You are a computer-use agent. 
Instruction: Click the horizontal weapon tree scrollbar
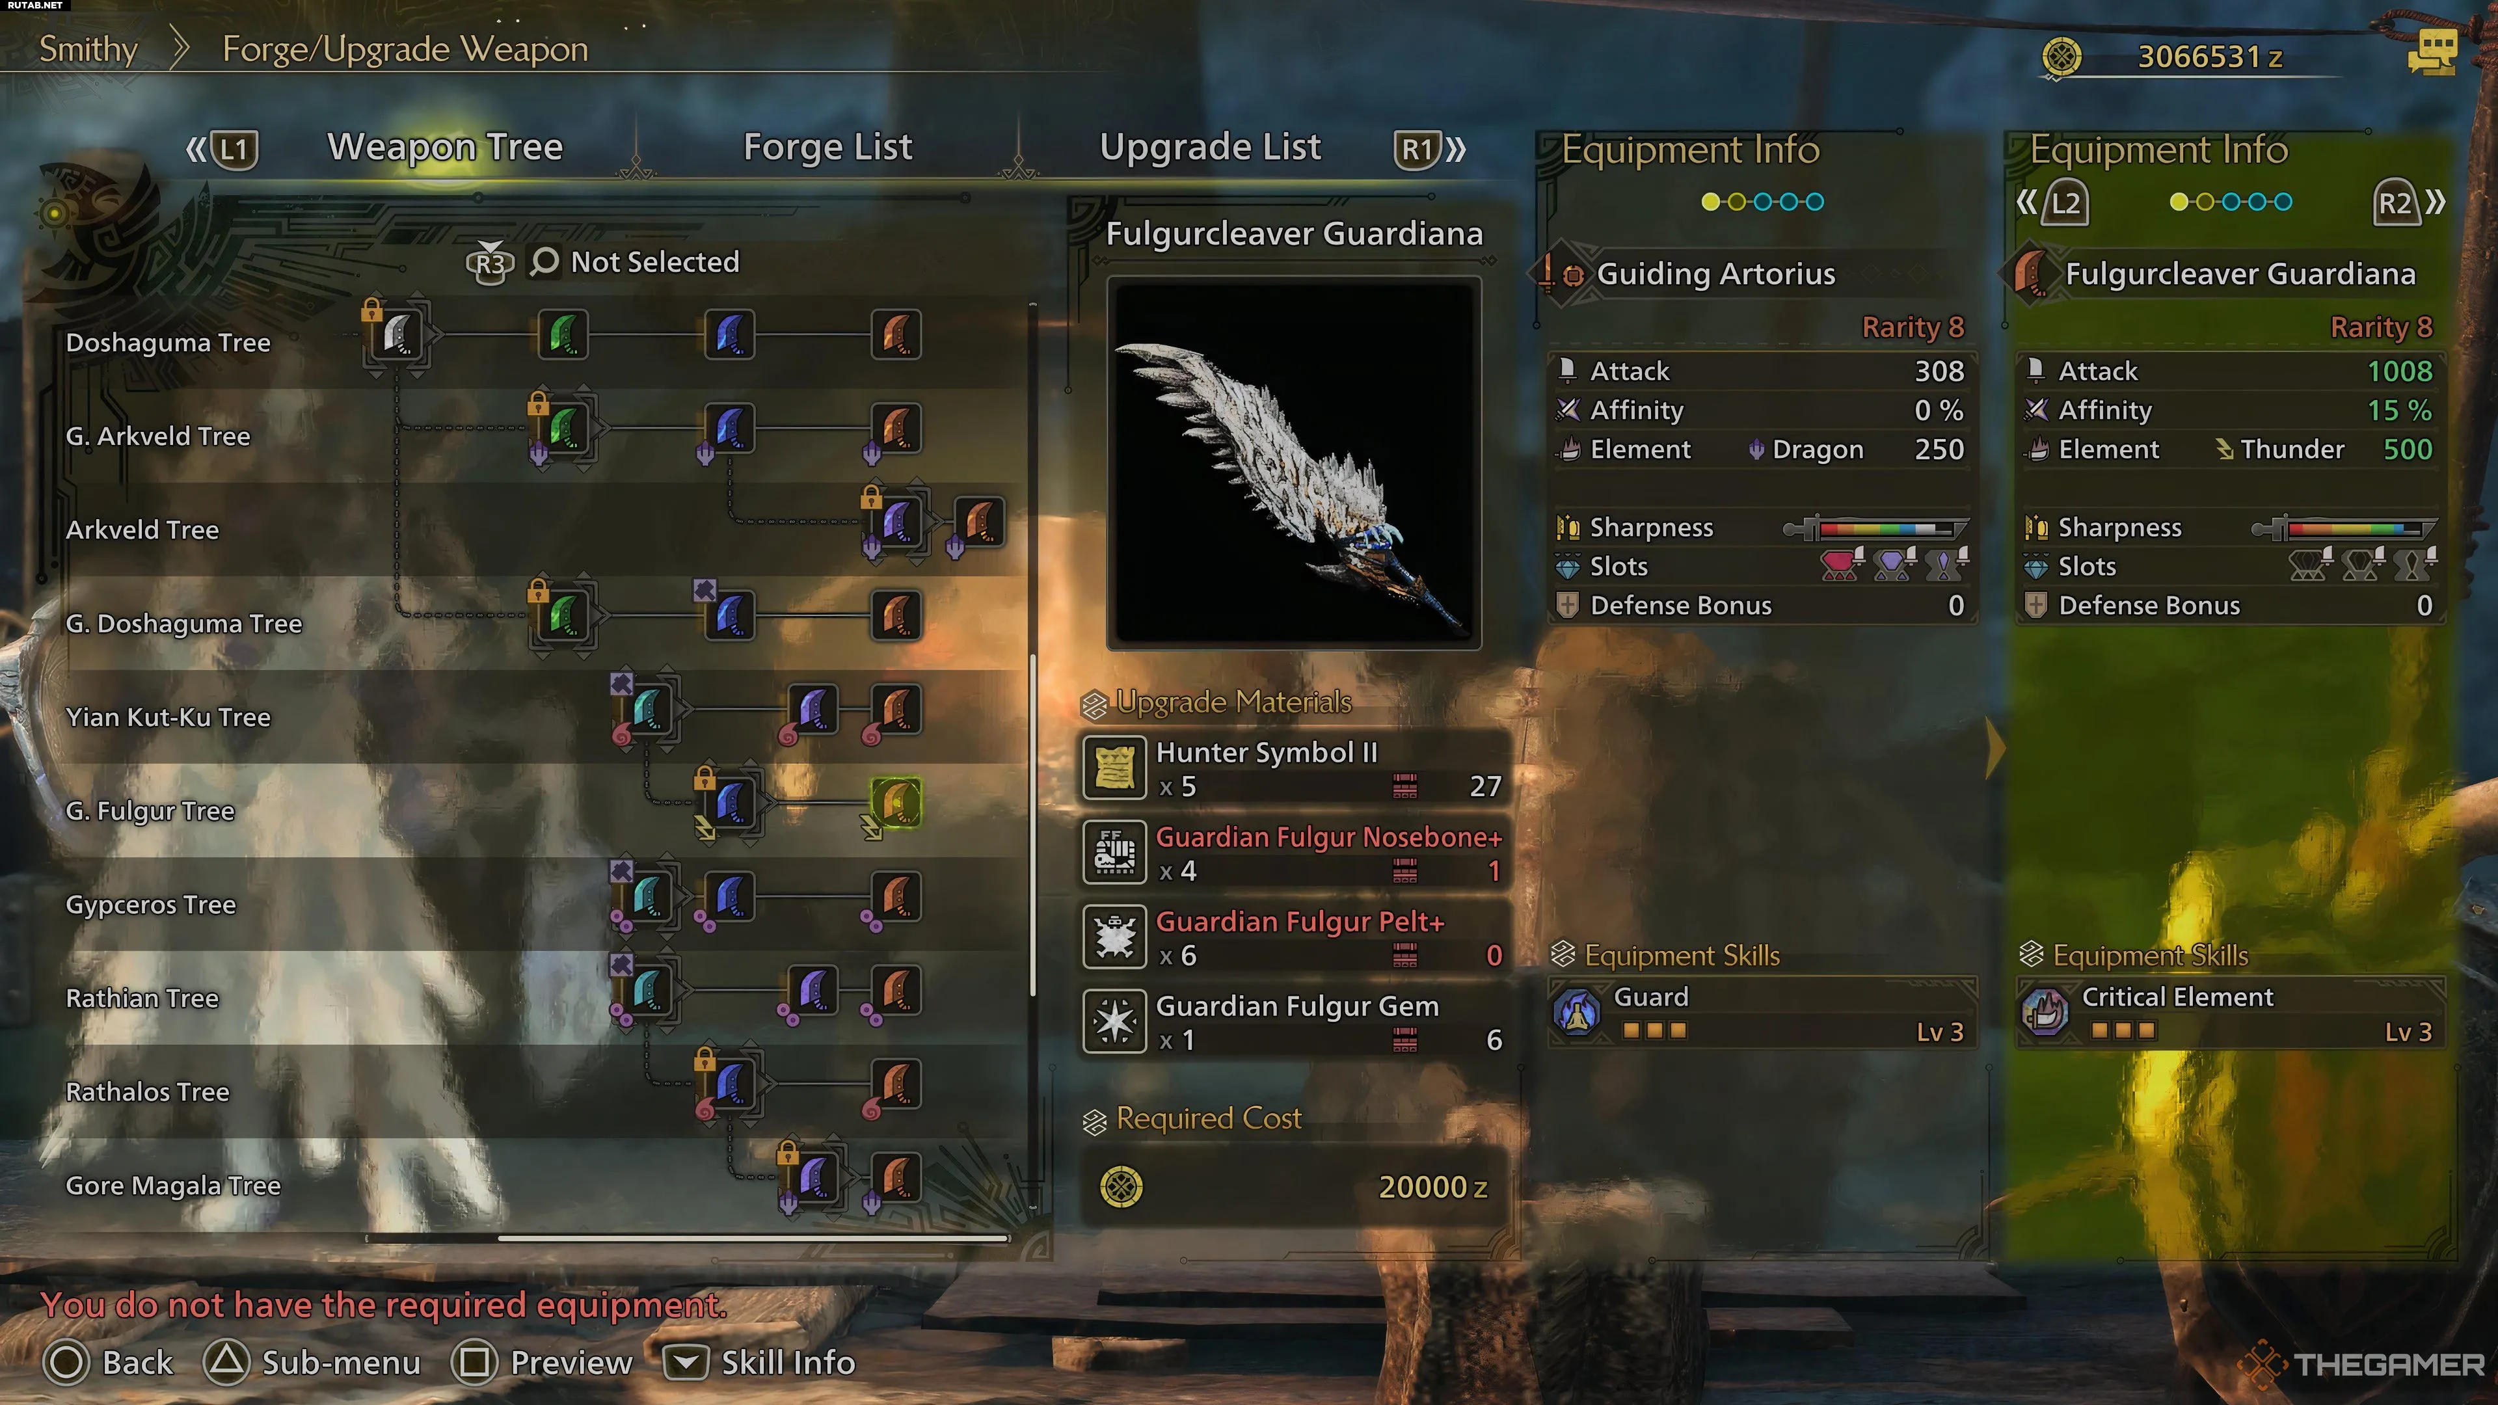pyautogui.click(x=688, y=1238)
